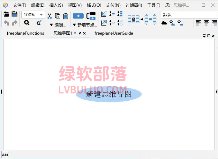
Task: Click the bottom stepped-layers fold level icon
Action: click(x=104, y=23)
